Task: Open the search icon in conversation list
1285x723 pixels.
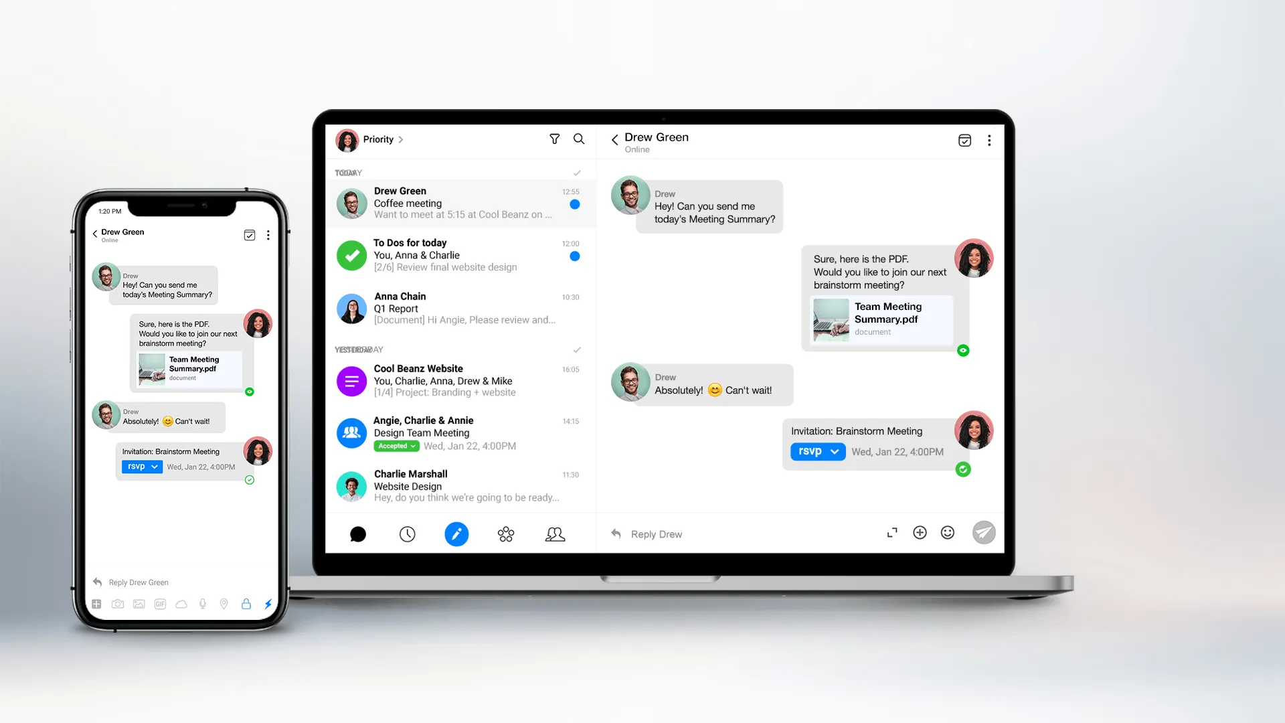Action: click(578, 139)
